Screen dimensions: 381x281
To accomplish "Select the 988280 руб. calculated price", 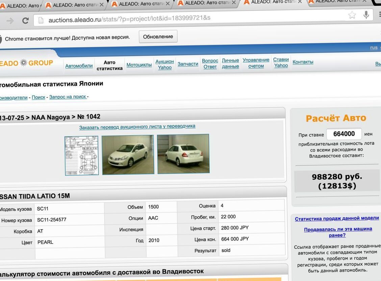I will point(337,176).
